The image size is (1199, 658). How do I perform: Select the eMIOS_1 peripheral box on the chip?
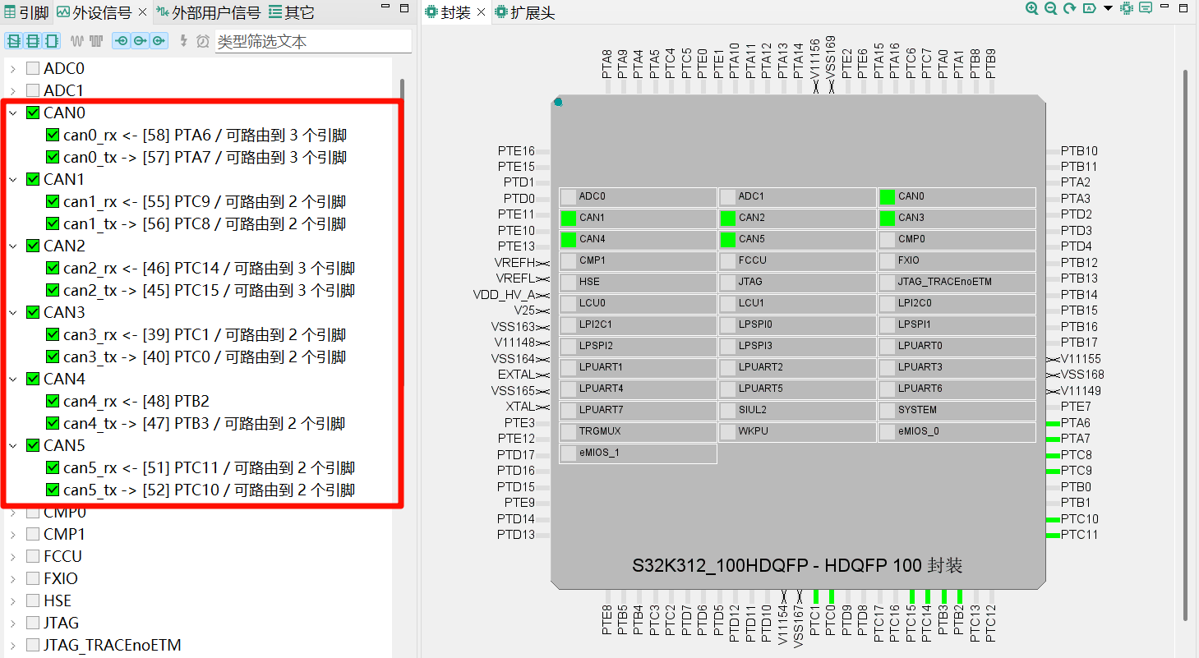coord(638,453)
